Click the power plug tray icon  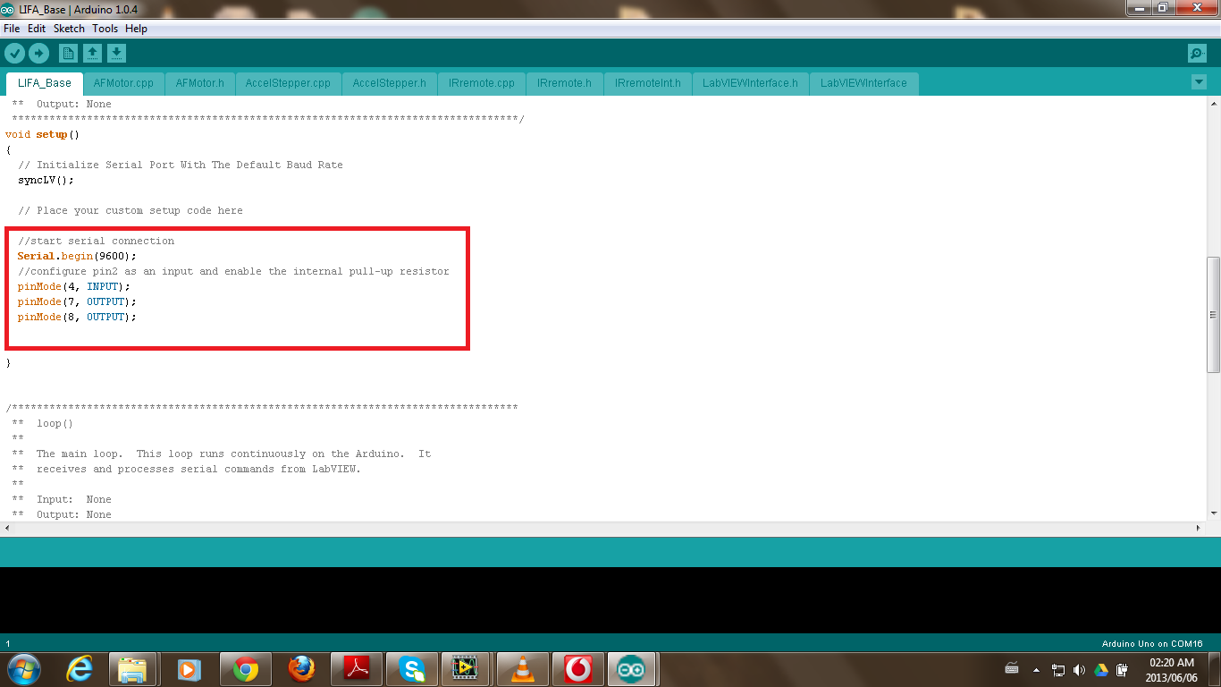1122,669
